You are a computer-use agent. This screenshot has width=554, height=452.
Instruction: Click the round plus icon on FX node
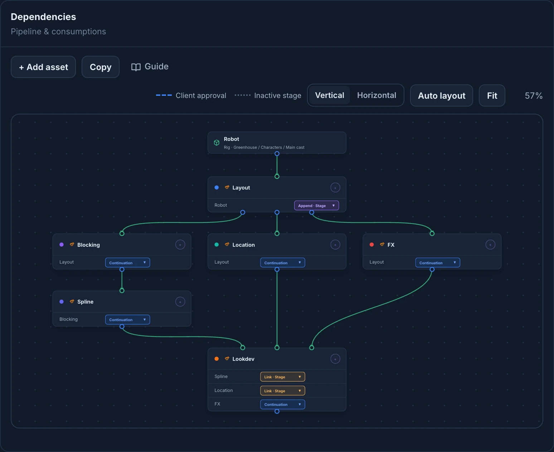coord(490,245)
